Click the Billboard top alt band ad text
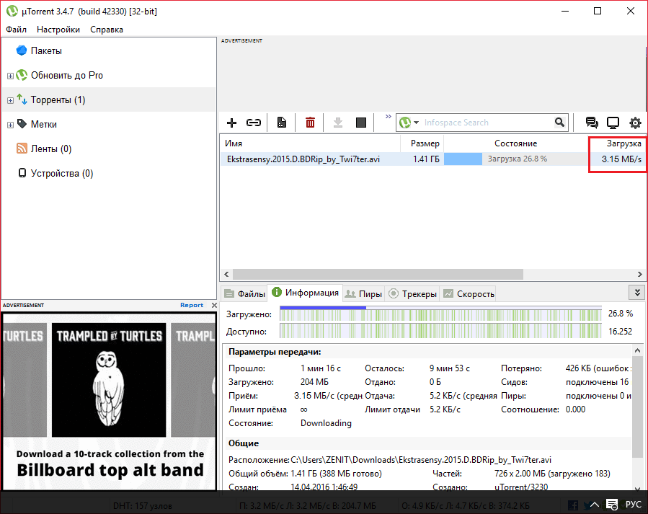The image size is (648, 514). [110, 470]
